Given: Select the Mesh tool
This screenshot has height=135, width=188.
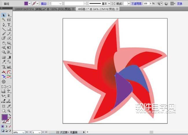Looking at the screenshot, I should (3, 57).
